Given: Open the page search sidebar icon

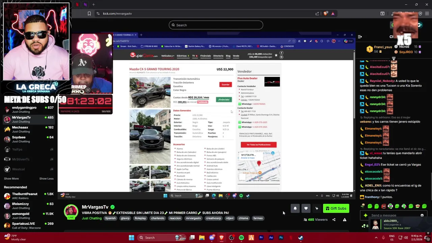Looking at the screenshot, I should pyautogui.click(x=382, y=13).
